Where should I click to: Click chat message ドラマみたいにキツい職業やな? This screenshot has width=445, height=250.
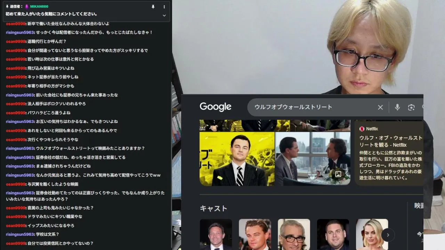55,217
